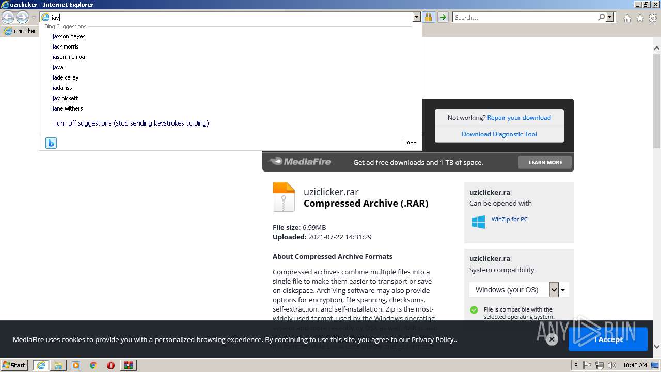Click the 'WinZip for PC' link
The image size is (661, 372).
[509, 219]
